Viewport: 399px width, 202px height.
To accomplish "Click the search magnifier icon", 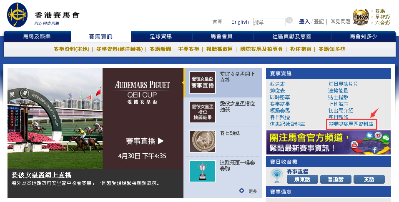I will [x=289, y=20].
